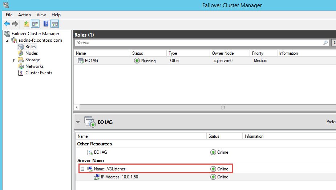Select Nodes in the console tree
The width and height of the screenshot is (336, 190).
[32, 53]
